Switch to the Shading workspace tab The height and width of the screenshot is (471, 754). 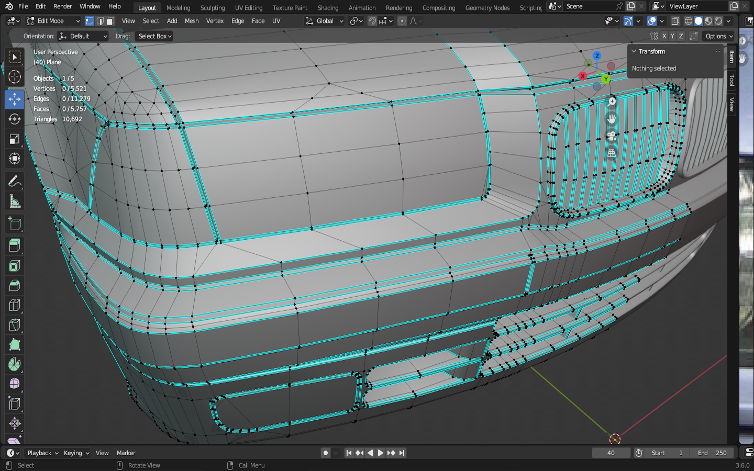[328, 8]
